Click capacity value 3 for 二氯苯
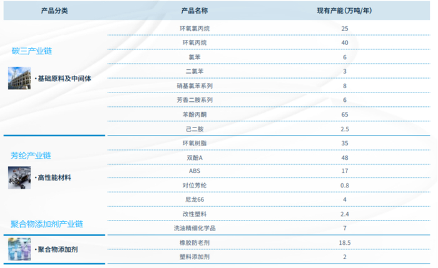Viewport: 438px width, 268px height. tap(345, 71)
